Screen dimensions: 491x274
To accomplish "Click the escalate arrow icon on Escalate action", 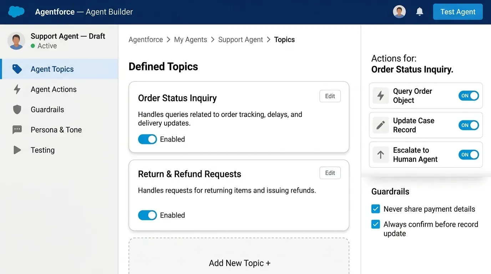I will tap(380, 154).
